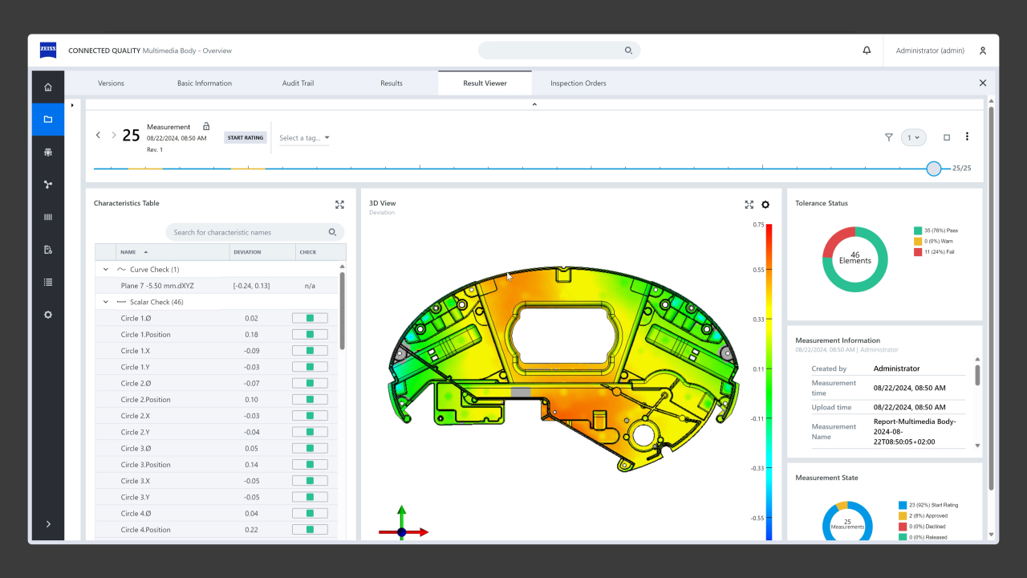1027x578 pixels.
Task: Click the notification bell icon
Action: 867,51
